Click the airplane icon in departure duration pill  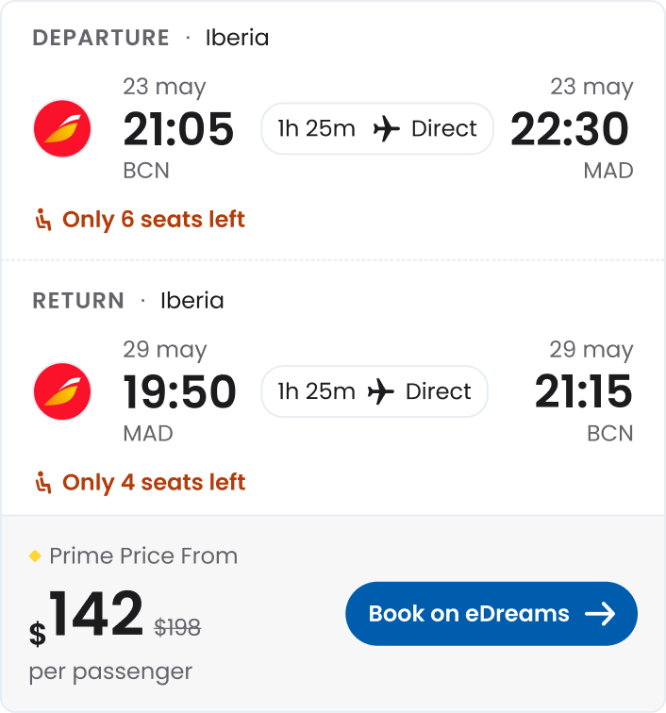point(387,128)
